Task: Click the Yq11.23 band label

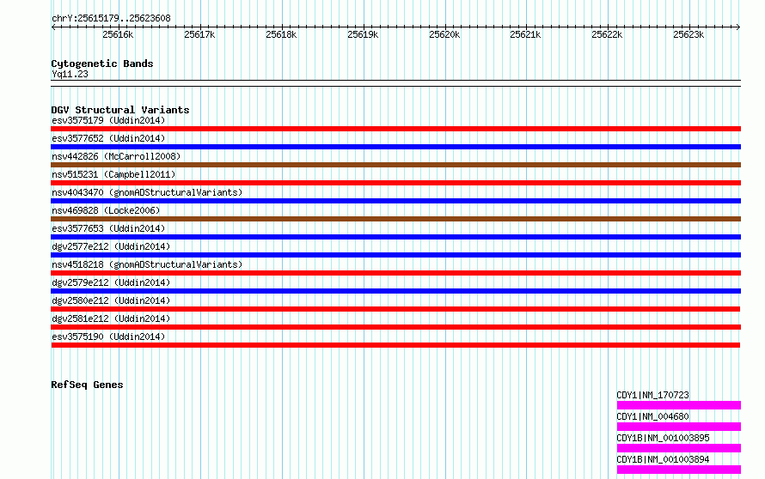Action: (70, 74)
